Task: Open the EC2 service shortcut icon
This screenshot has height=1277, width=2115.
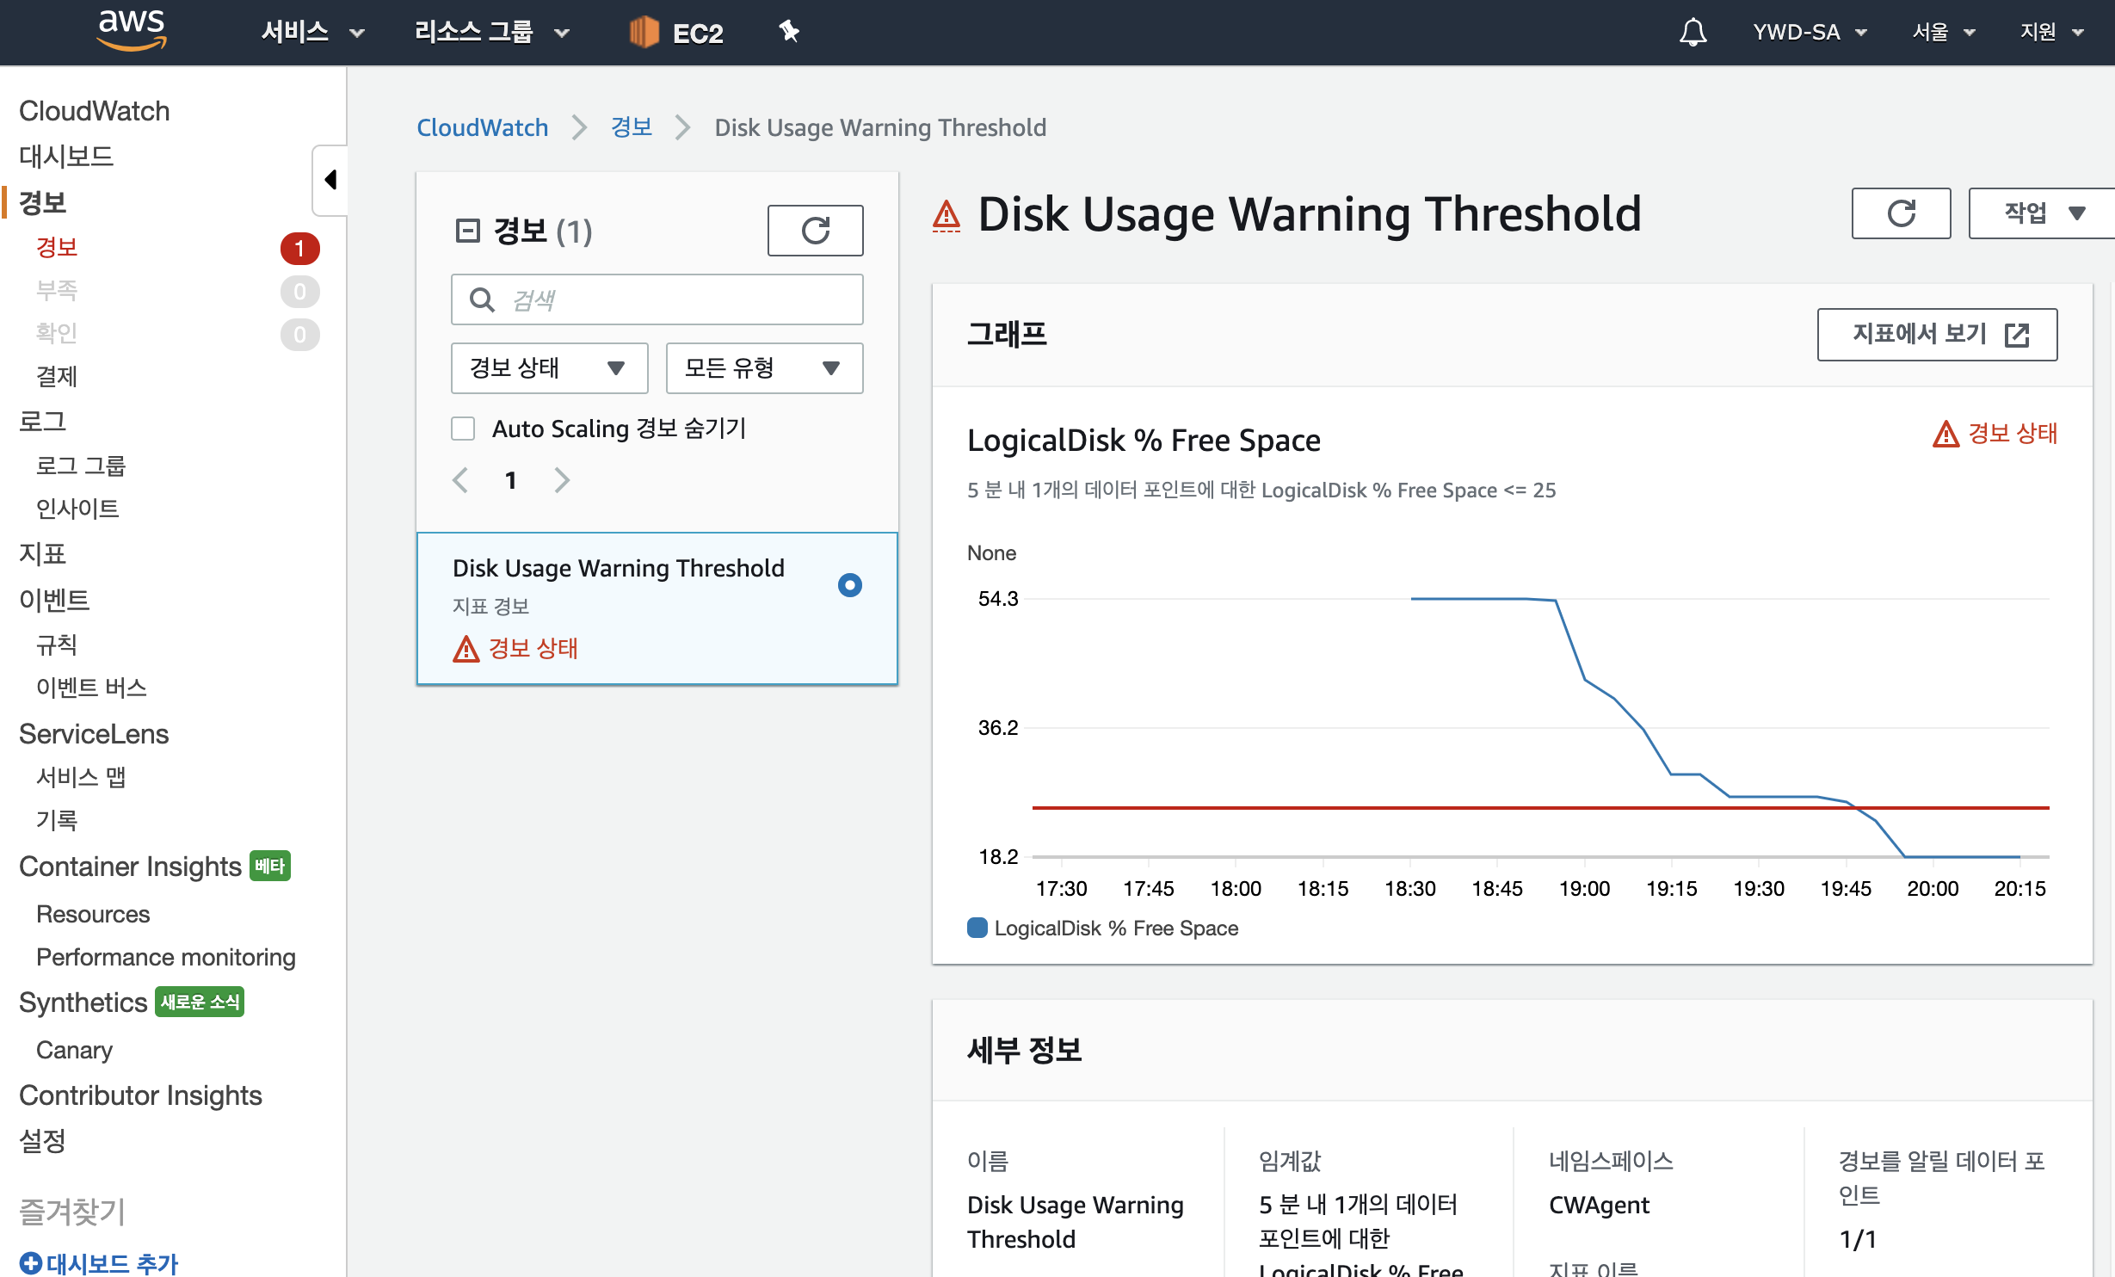Action: (x=644, y=33)
